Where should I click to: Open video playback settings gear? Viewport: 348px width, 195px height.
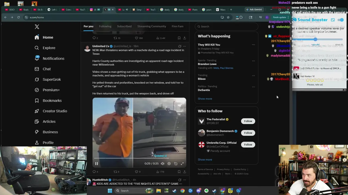click(x=169, y=164)
